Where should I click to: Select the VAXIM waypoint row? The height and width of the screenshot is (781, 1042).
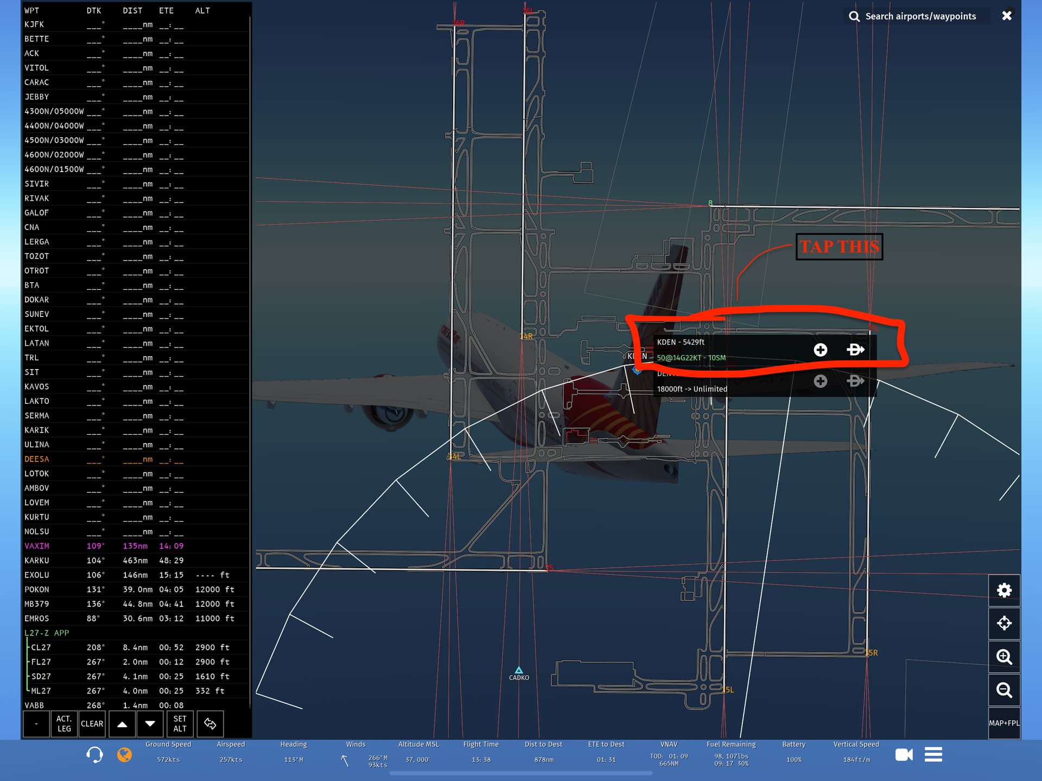point(37,546)
